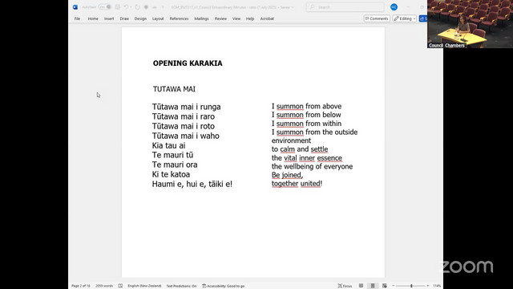This screenshot has width=513, height=289.
Task: Open the Undo history dropdown arrow
Action: pyautogui.click(x=131, y=7)
